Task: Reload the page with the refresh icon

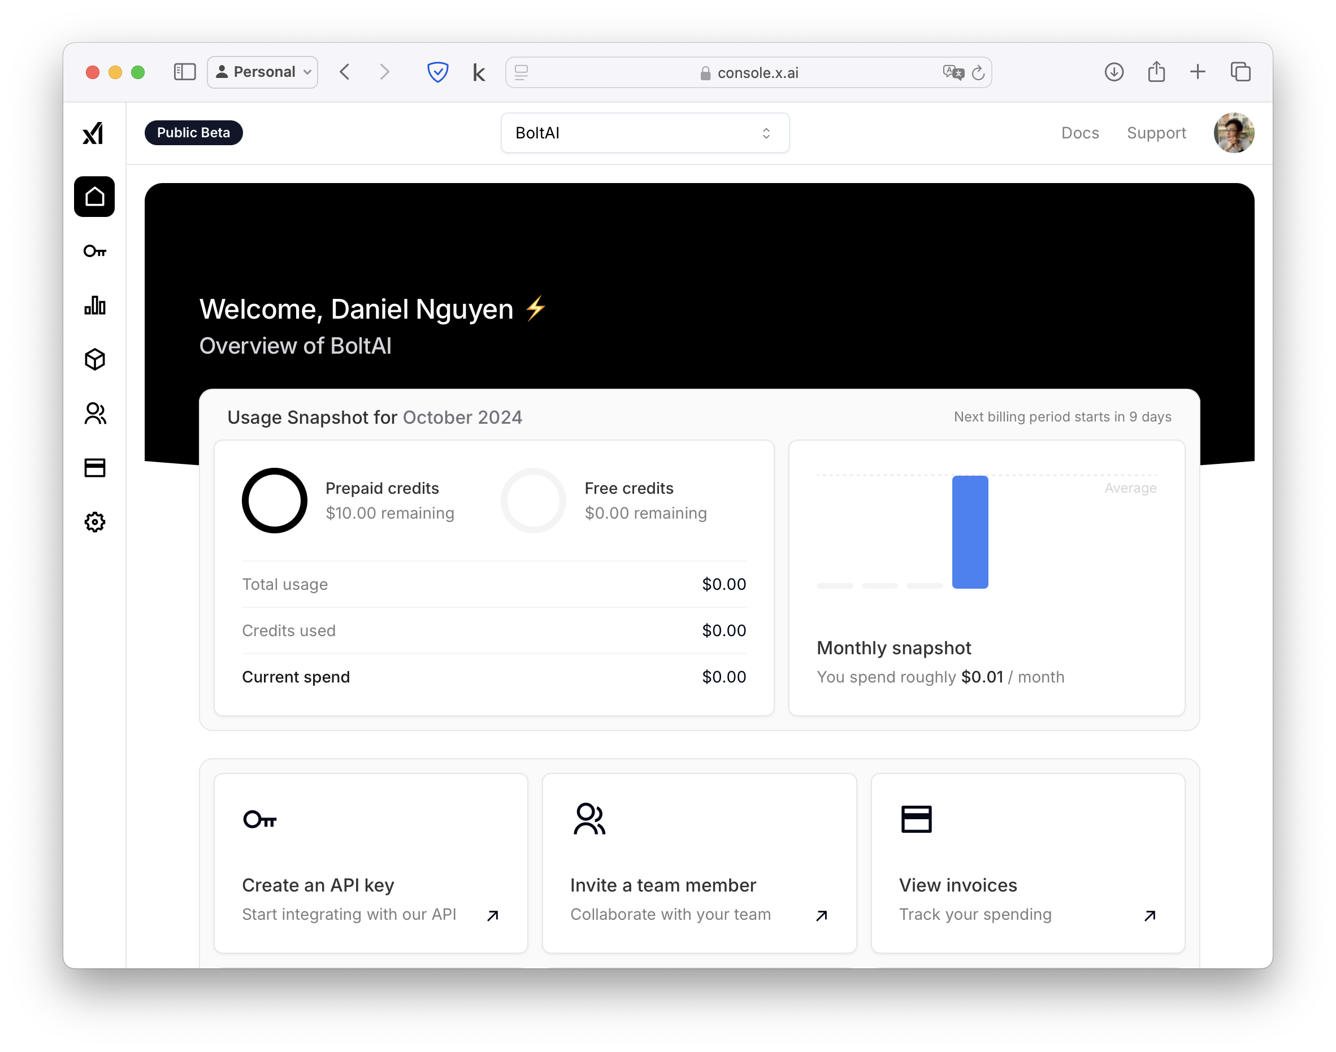Action: (x=978, y=73)
